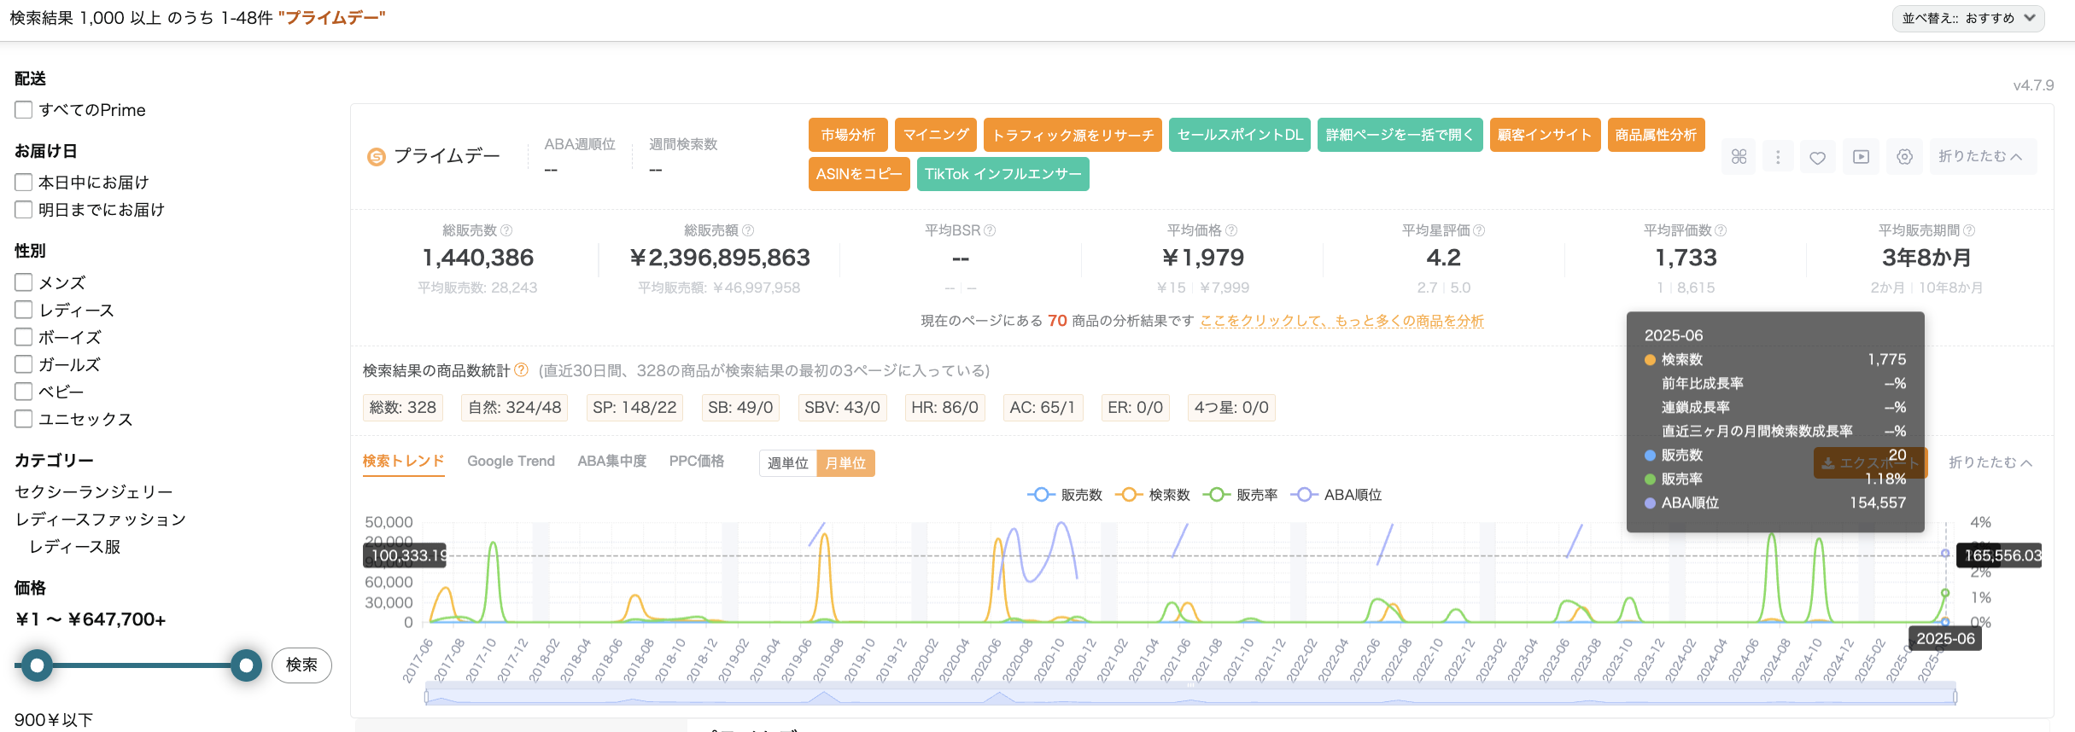Image resolution: width=2075 pixels, height=732 pixels.
Task: Click the マイニング button
Action: click(936, 135)
